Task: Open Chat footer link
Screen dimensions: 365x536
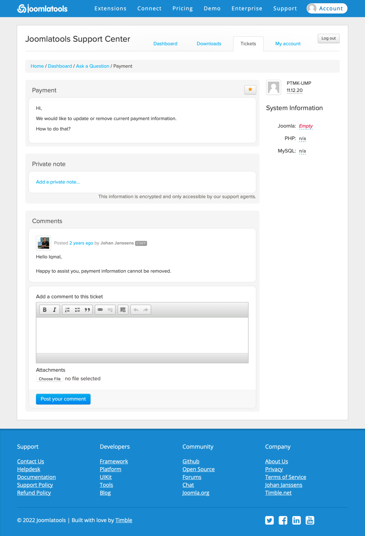Action: pos(188,485)
